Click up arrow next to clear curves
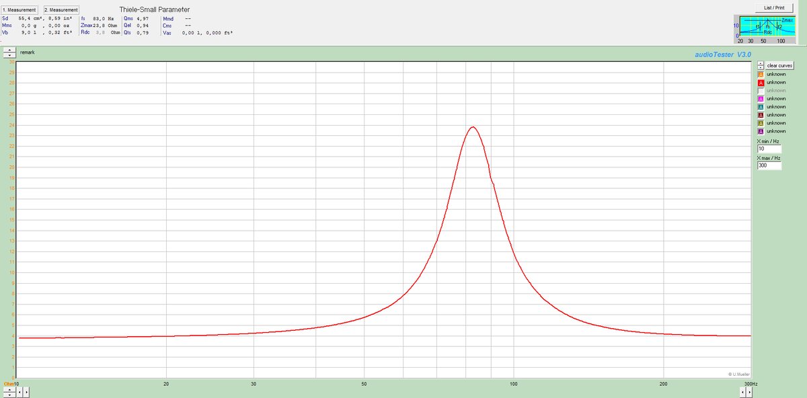 click(761, 63)
